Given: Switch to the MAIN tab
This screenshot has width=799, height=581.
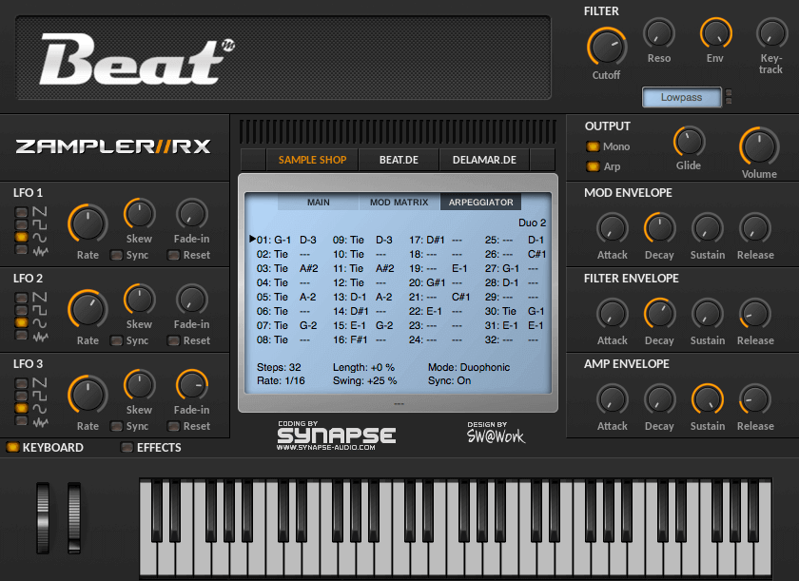Looking at the screenshot, I should [x=318, y=203].
